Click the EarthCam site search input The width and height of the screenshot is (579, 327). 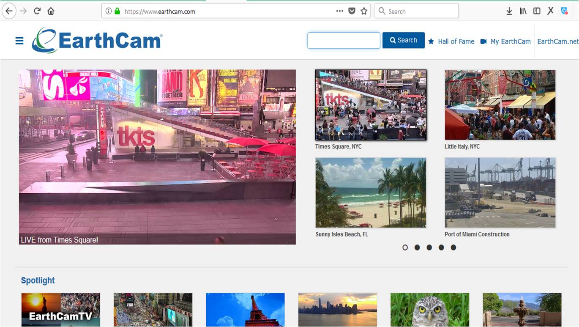(344, 41)
